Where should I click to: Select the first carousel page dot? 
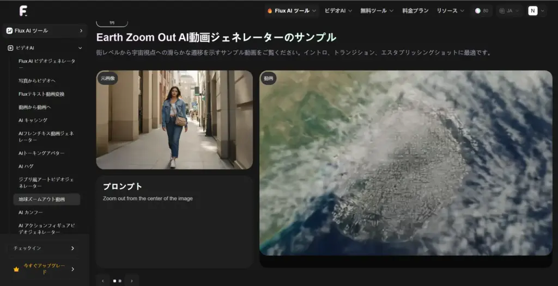coord(114,281)
